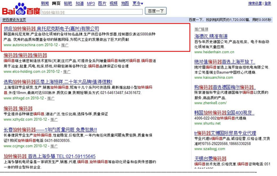Open the MP3 search tab
Screen dimensions: 277x176
click(91, 4)
